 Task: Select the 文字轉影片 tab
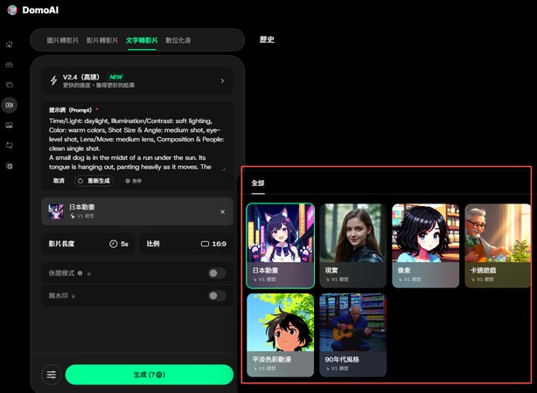point(142,40)
